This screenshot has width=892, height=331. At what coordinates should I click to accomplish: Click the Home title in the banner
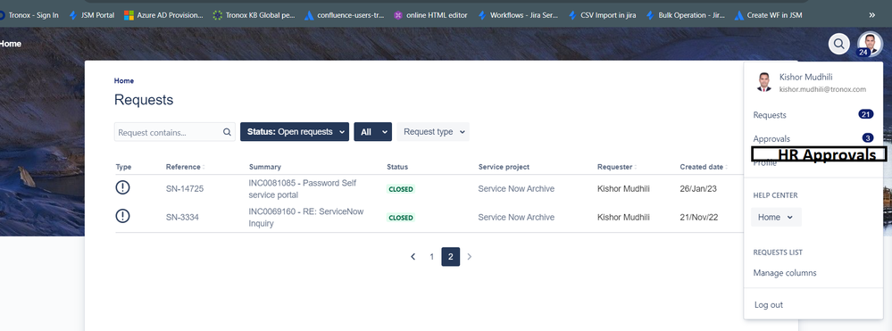[10, 43]
